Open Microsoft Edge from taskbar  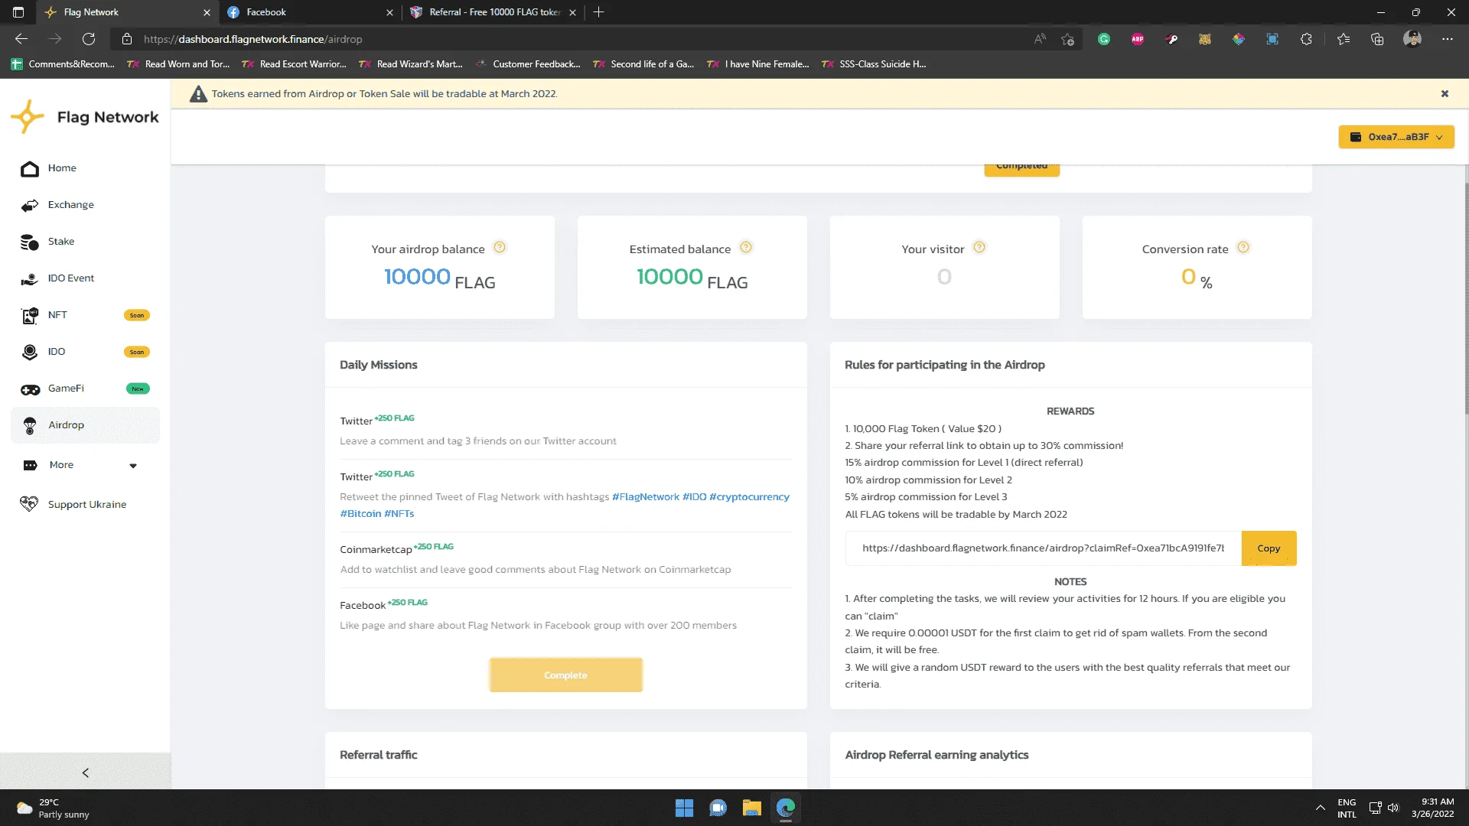point(786,808)
